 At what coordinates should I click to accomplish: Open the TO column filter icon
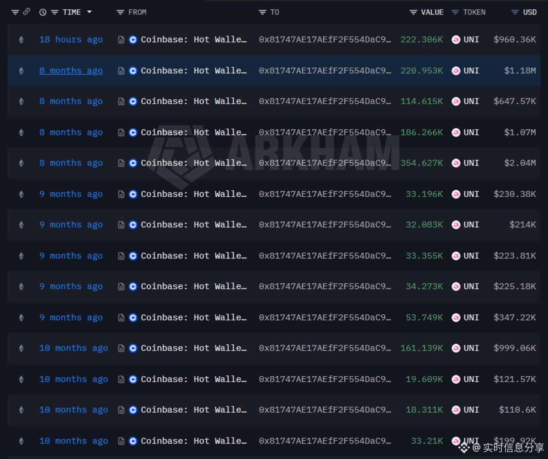[x=262, y=12]
